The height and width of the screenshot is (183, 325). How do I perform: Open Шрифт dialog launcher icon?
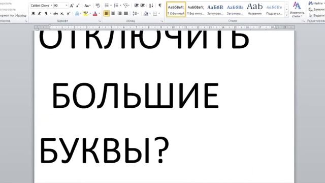point(100,21)
